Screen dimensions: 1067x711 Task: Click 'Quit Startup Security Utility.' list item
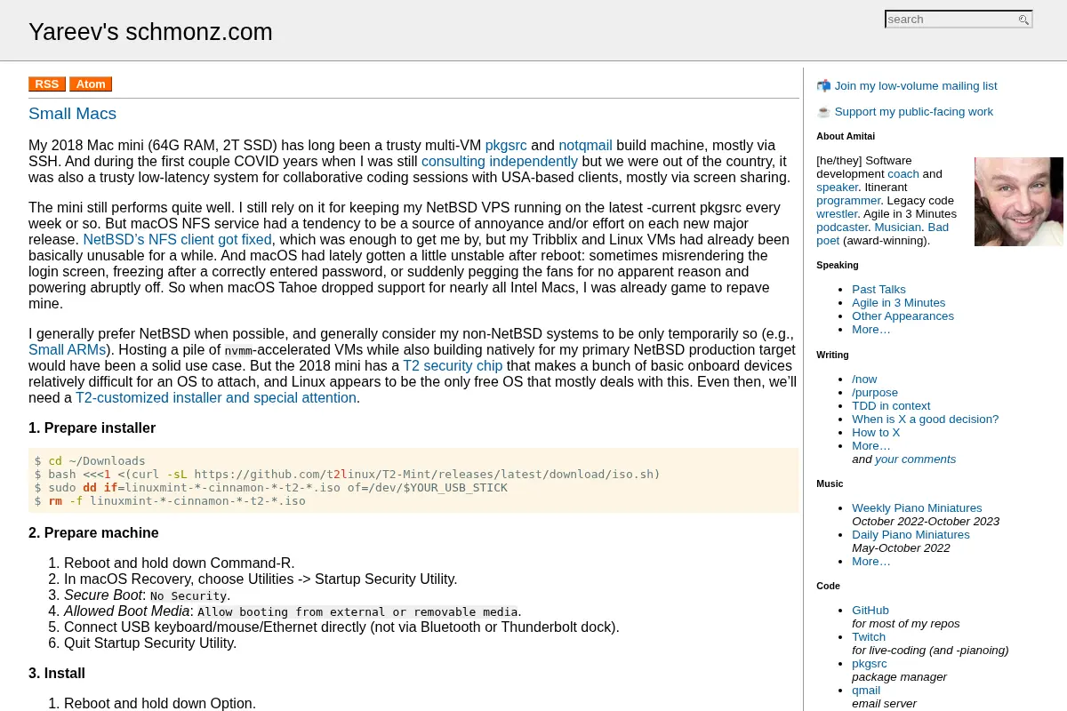click(150, 643)
